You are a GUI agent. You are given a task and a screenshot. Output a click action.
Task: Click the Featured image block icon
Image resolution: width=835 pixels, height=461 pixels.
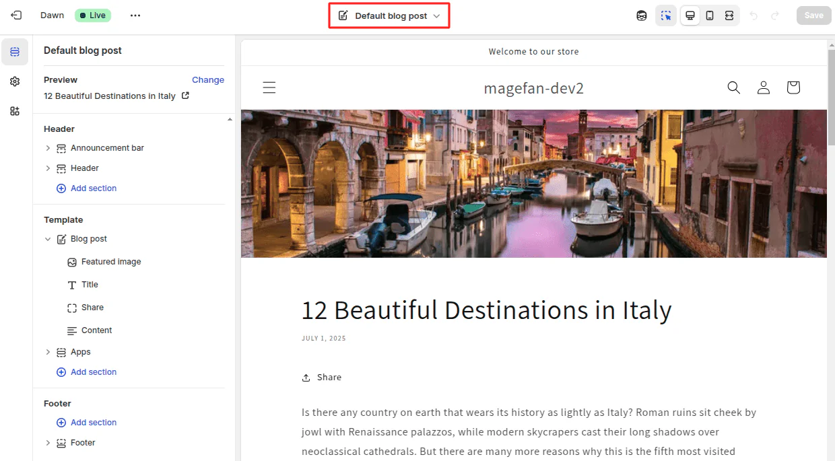pos(72,262)
